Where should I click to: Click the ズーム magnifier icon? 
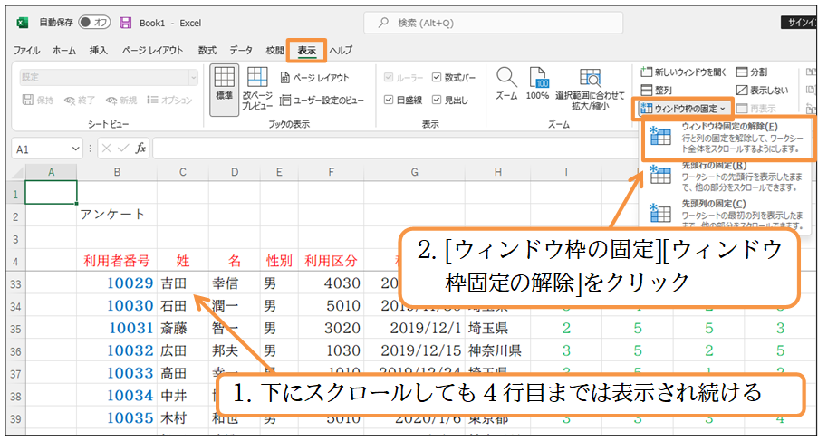point(506,83)
